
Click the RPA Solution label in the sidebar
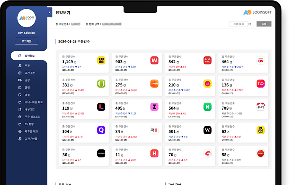(26, 33)
